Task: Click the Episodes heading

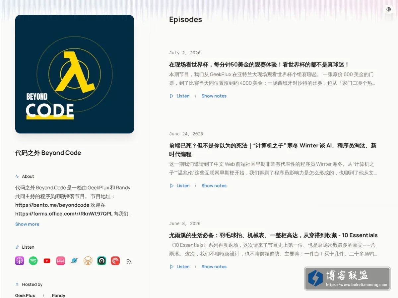Action: 185,20
